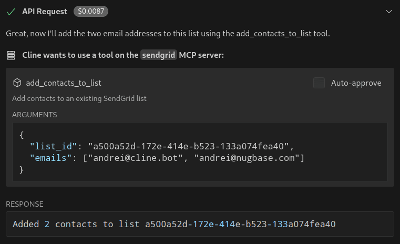Screen dimensions: 400x244
Task: Click the cube icon beside add_contacts_to_list
Action: [17, 83]
